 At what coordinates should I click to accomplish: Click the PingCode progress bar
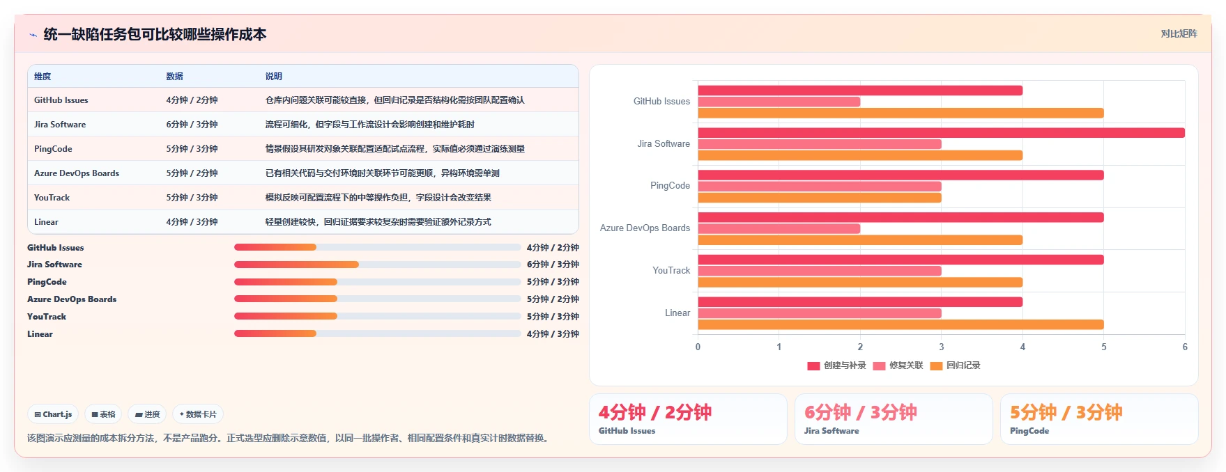[x=377, y=282]
